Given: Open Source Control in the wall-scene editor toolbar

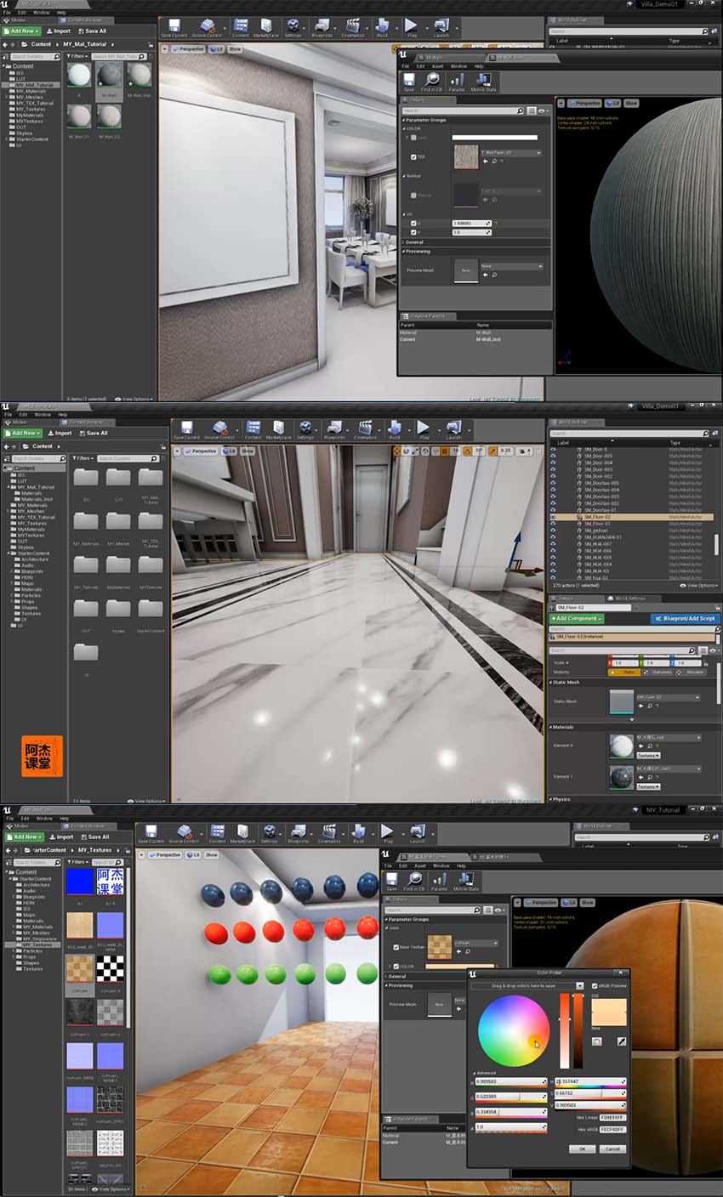Looking at the screenshot, I should (x=207, y=28).
